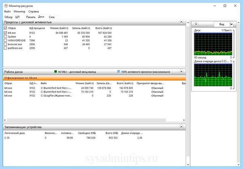Viewport: 243px width, 169px height.
Task: Open the Вид dropdown arrow
Action: tap(232, 24)
